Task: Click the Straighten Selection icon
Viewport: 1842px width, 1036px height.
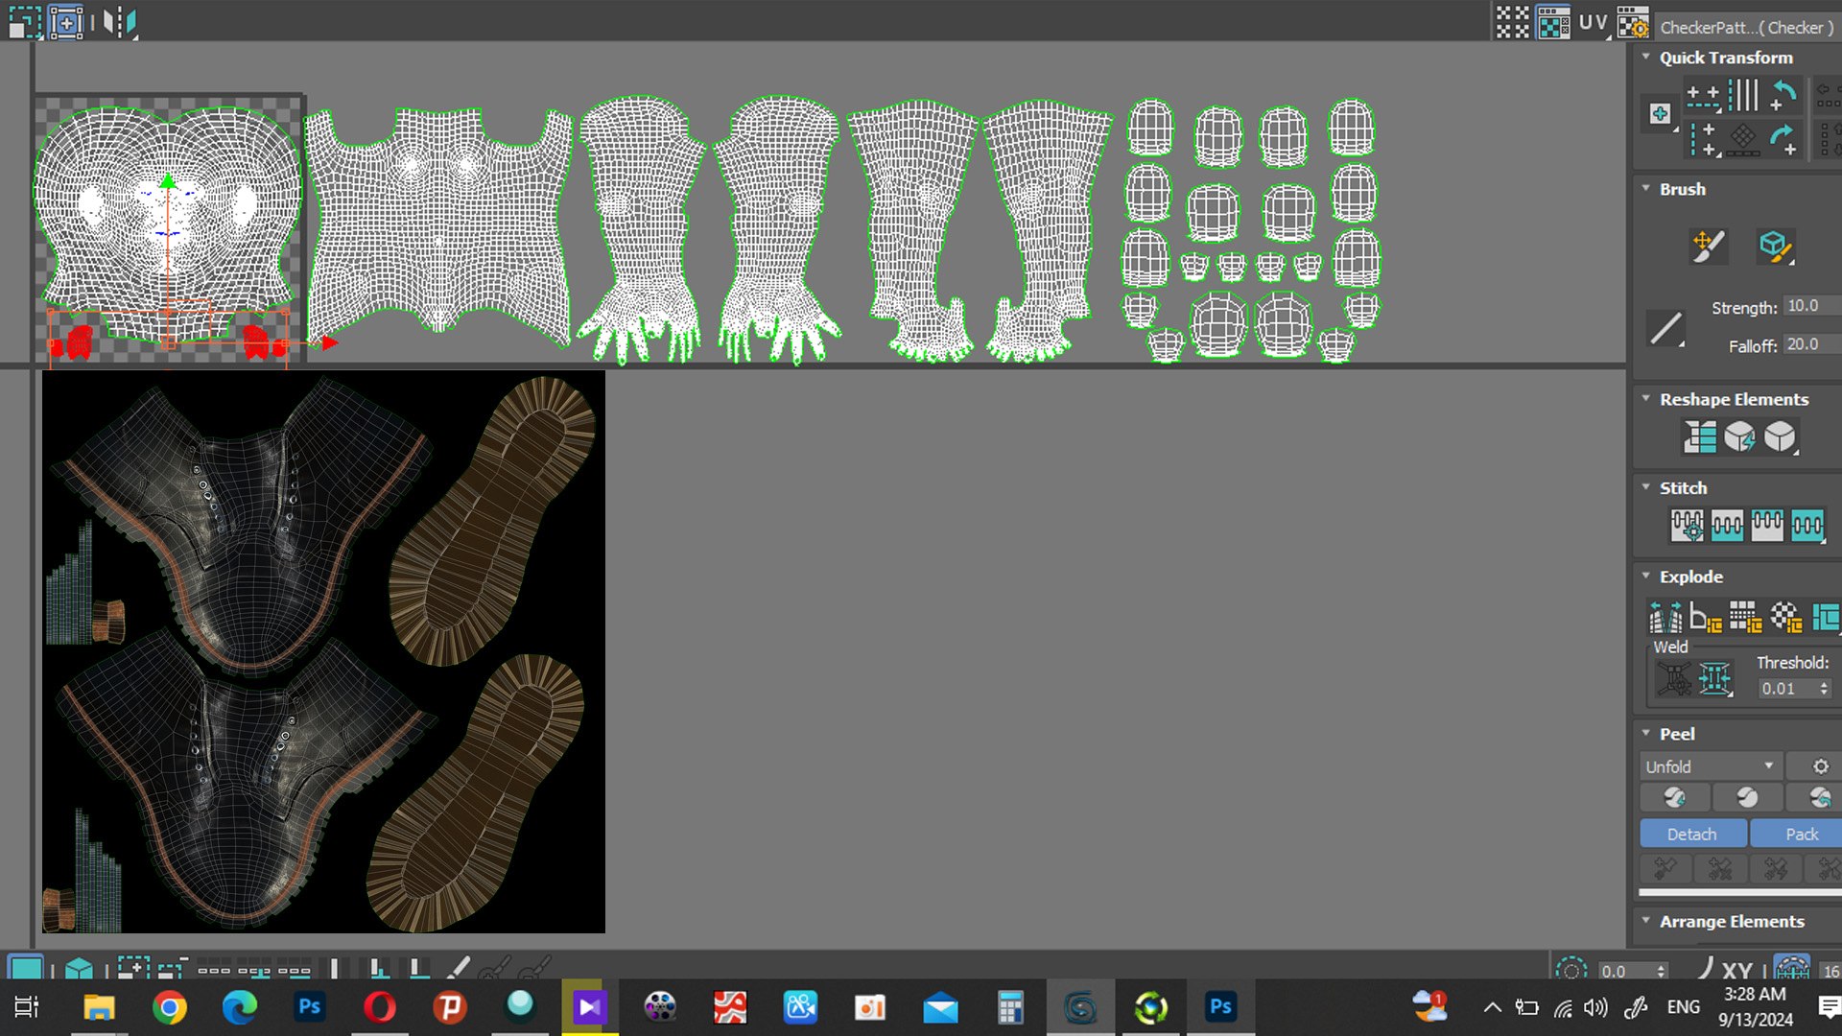Action: 1700,436
